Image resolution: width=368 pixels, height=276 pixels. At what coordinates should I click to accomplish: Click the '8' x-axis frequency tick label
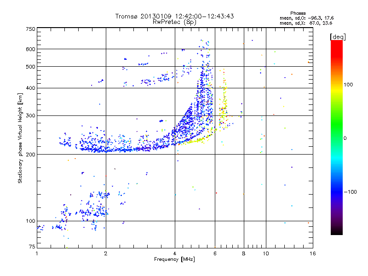pos(244,253)
